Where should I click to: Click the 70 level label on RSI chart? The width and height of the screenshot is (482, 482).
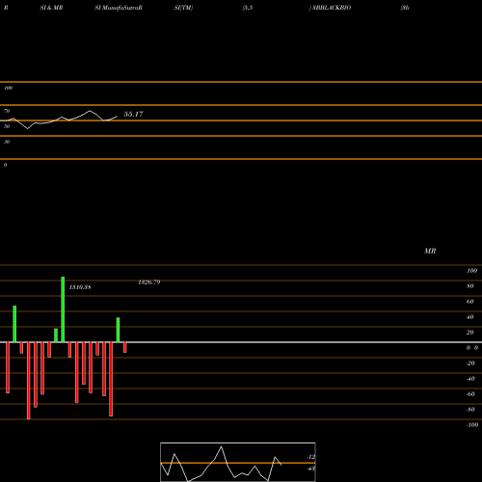pyautogui.click(x=7, y=111)
